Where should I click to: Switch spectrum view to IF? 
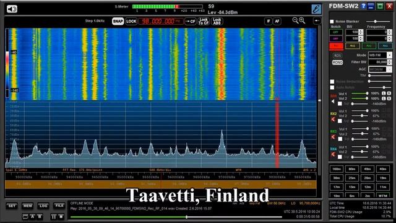pyautogui.click(x=268, y=21)
